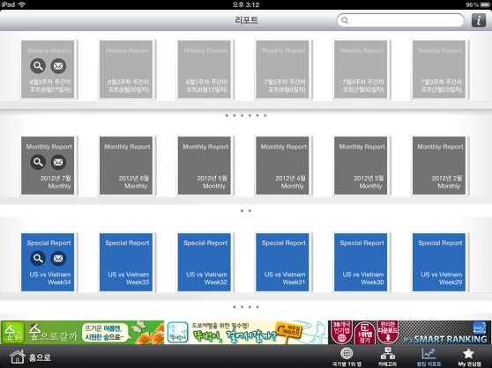Tap the 숲으로갈까 green banner ad
Image resolution: width=492 pixels, height=368 pixels.
[x=82, y=332]
